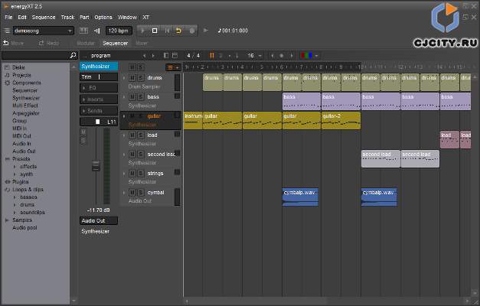This screenshot has width=480, height=306.
Task: Open the Sequence menu
Action: 44,17
